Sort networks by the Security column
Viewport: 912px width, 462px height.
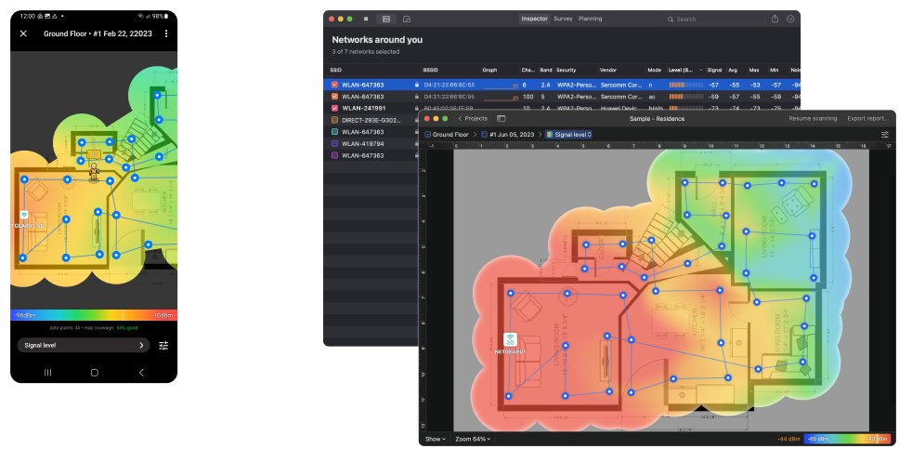pyautogui.click(x=566, y=71)
